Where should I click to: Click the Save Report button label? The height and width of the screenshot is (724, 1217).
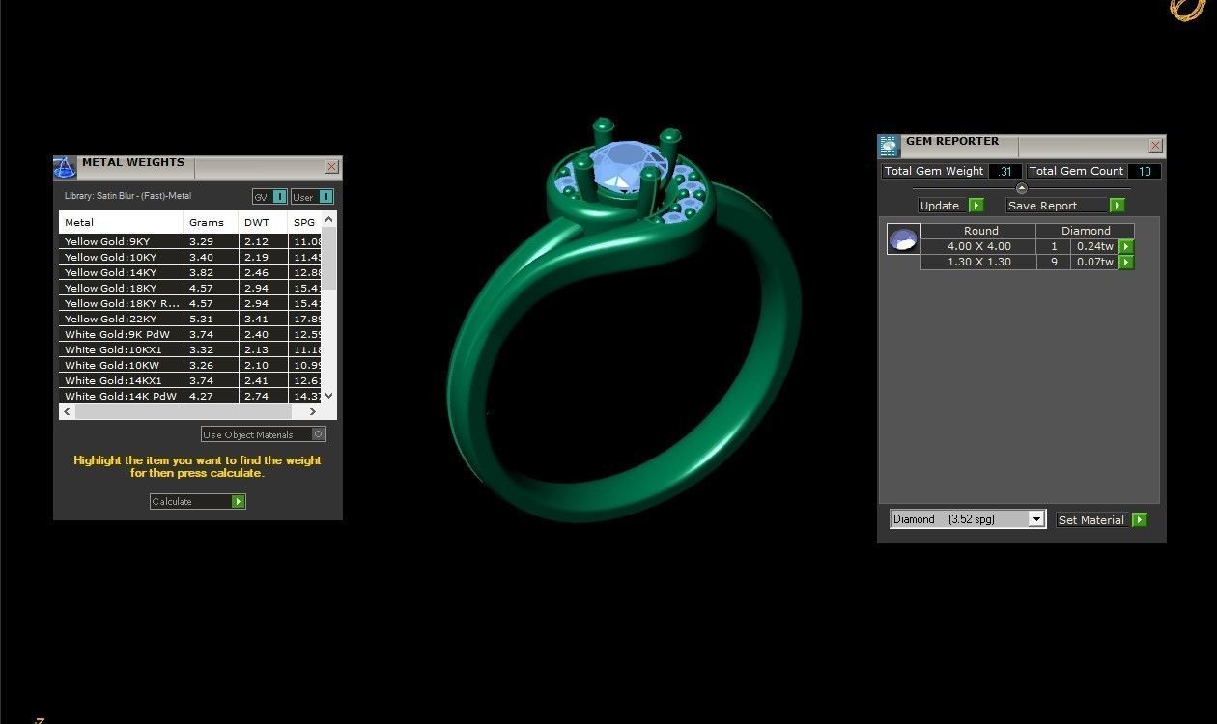click(x=1042, y=206)
